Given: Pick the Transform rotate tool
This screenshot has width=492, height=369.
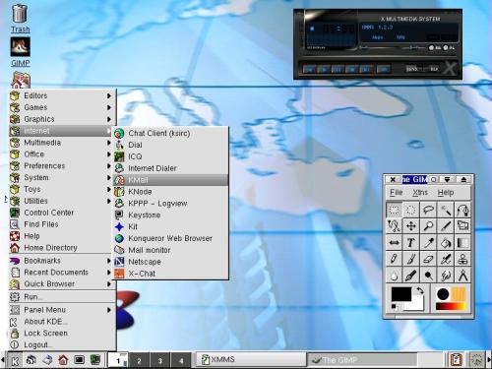Looking at the screenshot, I should pyautogui.click(x=462, y=226).
